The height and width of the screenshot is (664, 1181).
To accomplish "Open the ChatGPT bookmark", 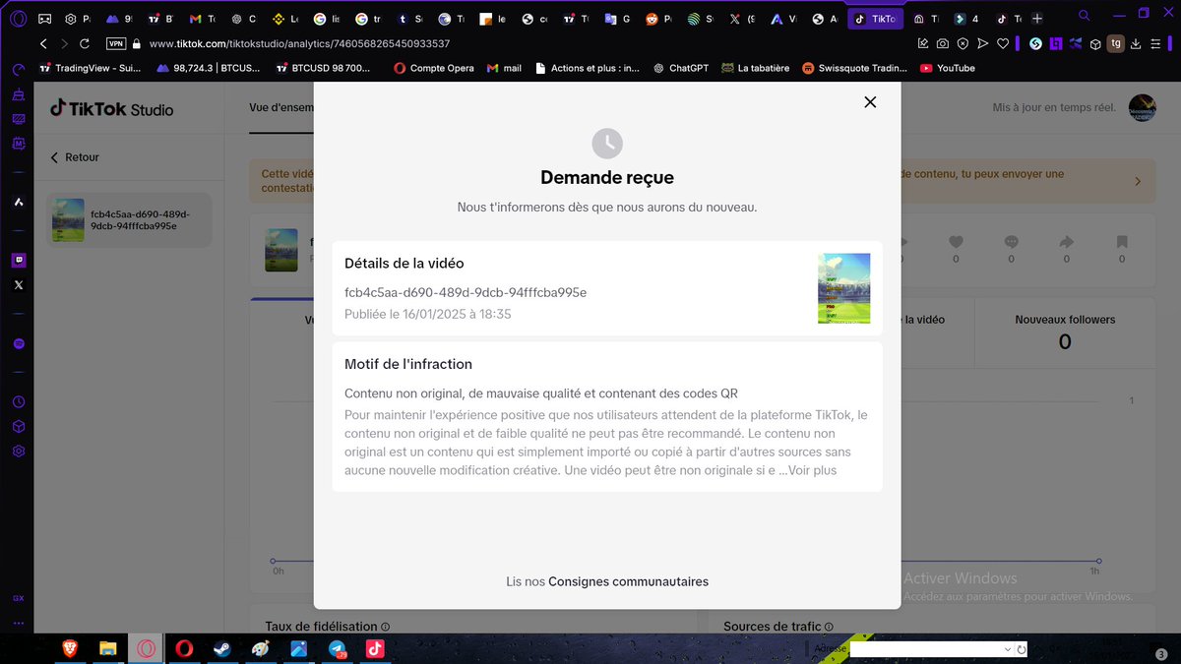I will [680, 68].
